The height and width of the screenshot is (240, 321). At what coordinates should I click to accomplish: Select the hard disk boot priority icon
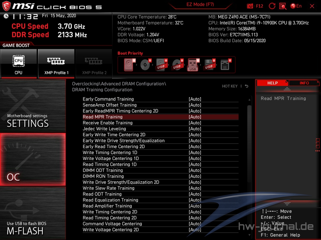129,65
